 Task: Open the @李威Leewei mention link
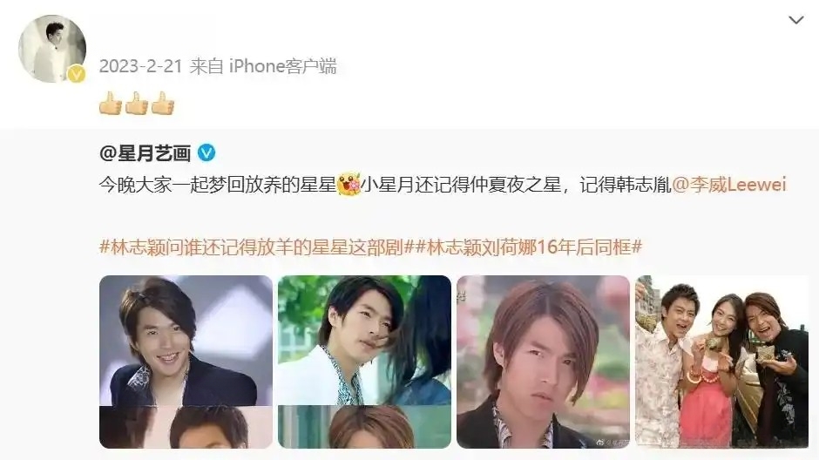click(728, 185)
